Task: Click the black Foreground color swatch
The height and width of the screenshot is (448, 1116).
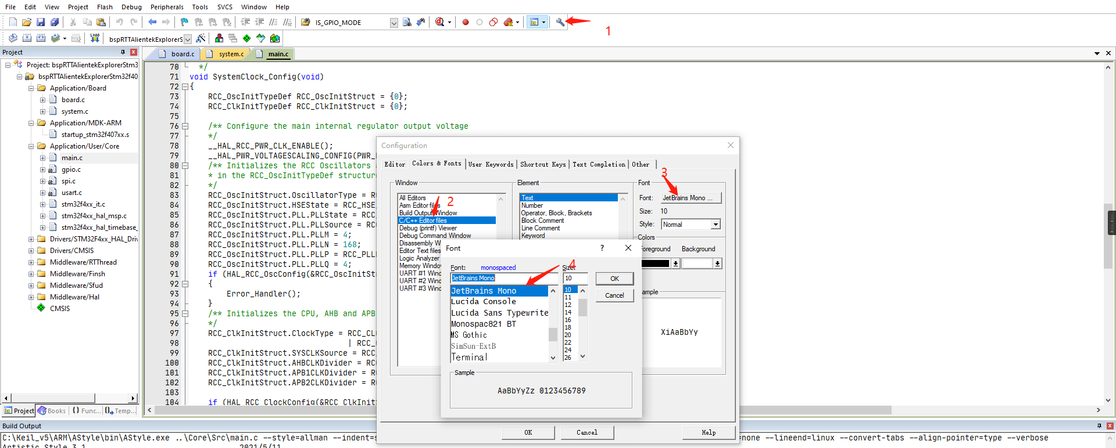Action: [x=656, y=263]
